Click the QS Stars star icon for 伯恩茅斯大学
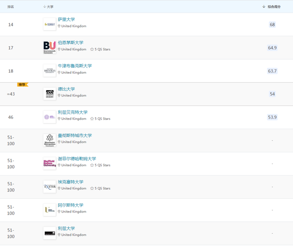Screen dimensions: 293x247 92,49
